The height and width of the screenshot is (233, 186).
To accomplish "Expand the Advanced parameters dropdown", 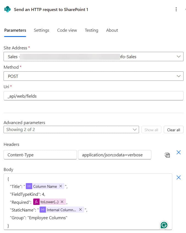I will point(71,130).
